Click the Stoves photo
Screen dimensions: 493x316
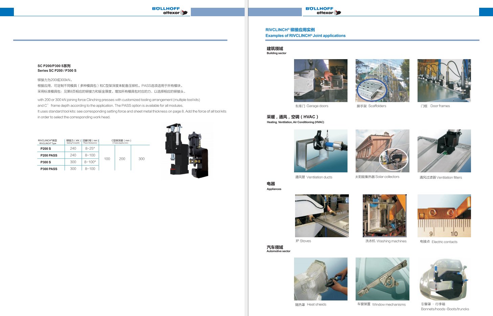(x=321, y=216)
